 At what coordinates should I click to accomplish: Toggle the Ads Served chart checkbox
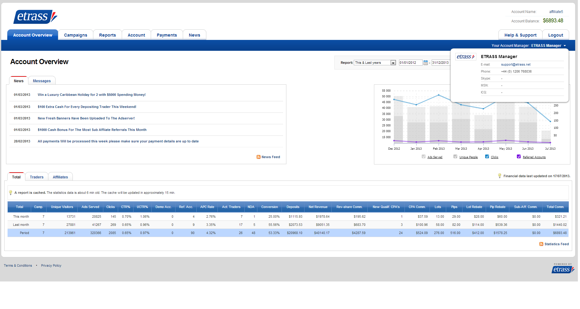point(424,157)
